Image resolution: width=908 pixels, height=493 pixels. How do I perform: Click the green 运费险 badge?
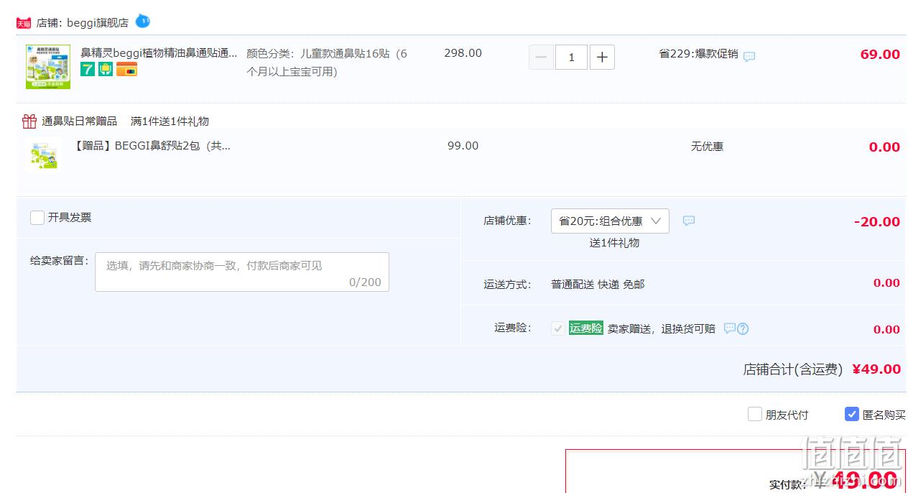586,328
